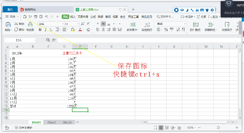
Task: Copy selection with the 复制 icon
Action: pyautogui.click(x=16, y=29)
